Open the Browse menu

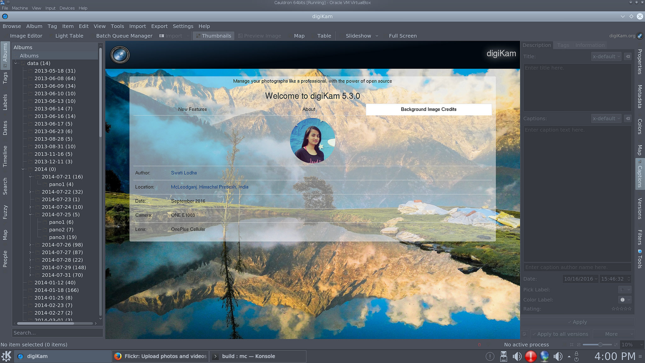12,26
